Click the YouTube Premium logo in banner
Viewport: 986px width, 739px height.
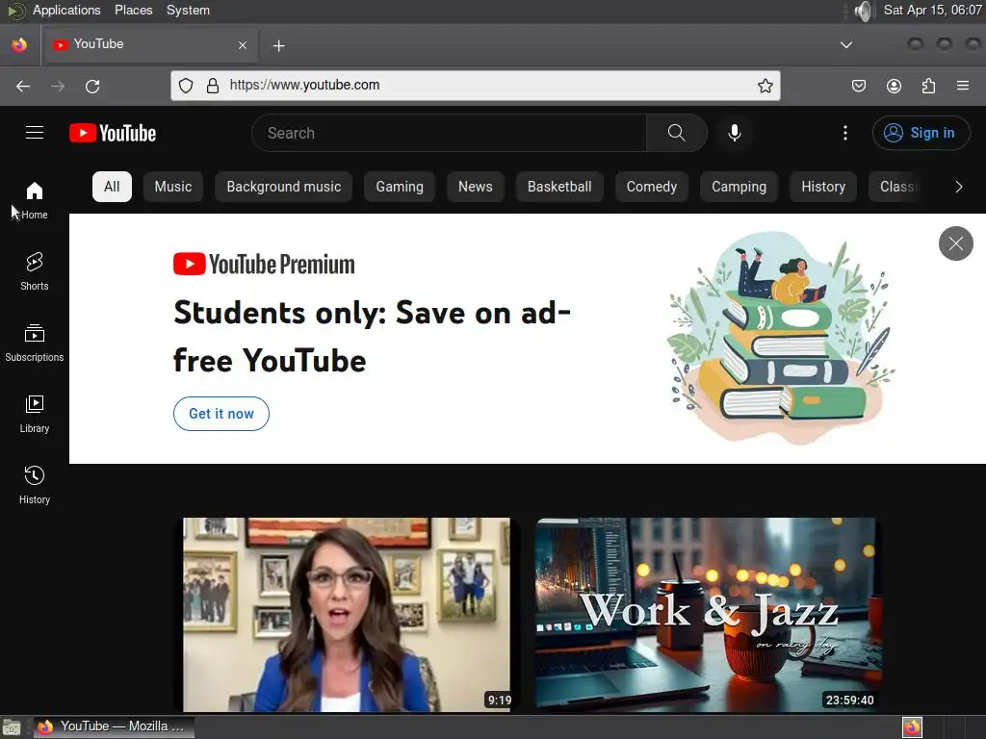pos(264,265)
